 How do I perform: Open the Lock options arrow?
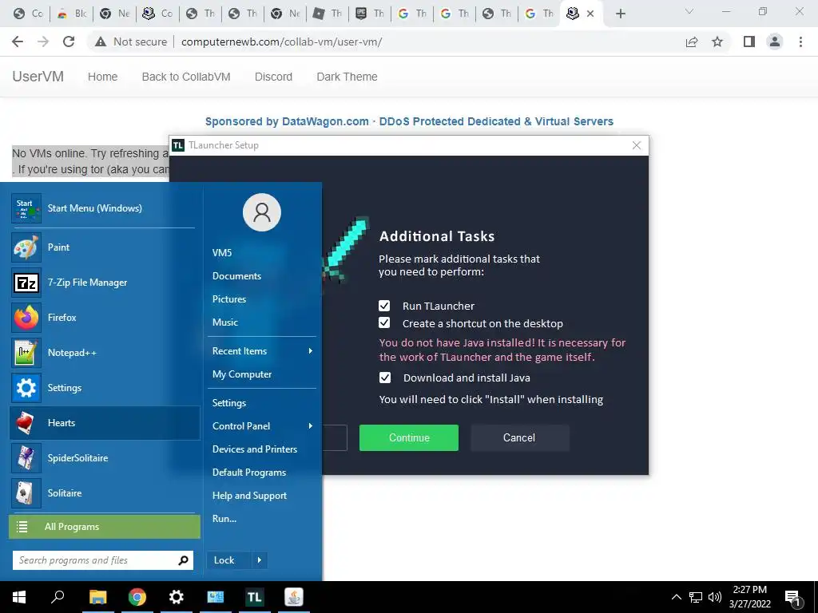pos(260,560)
